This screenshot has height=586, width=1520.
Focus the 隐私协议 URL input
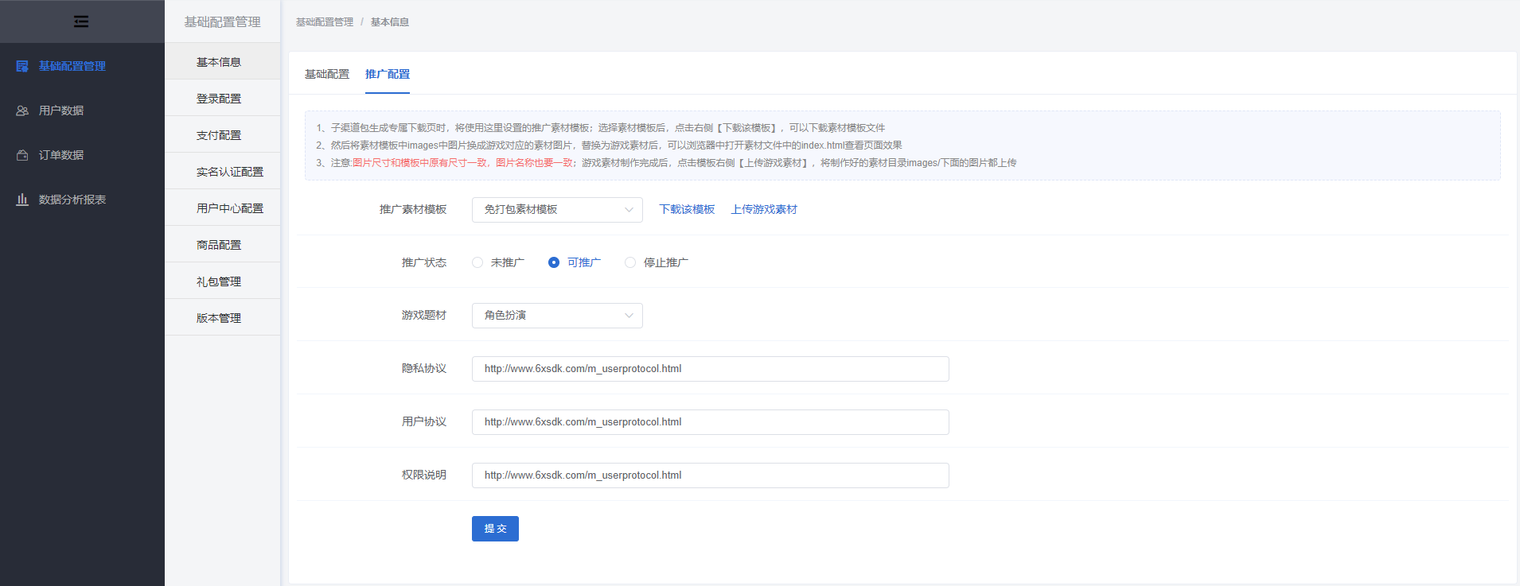710,369
